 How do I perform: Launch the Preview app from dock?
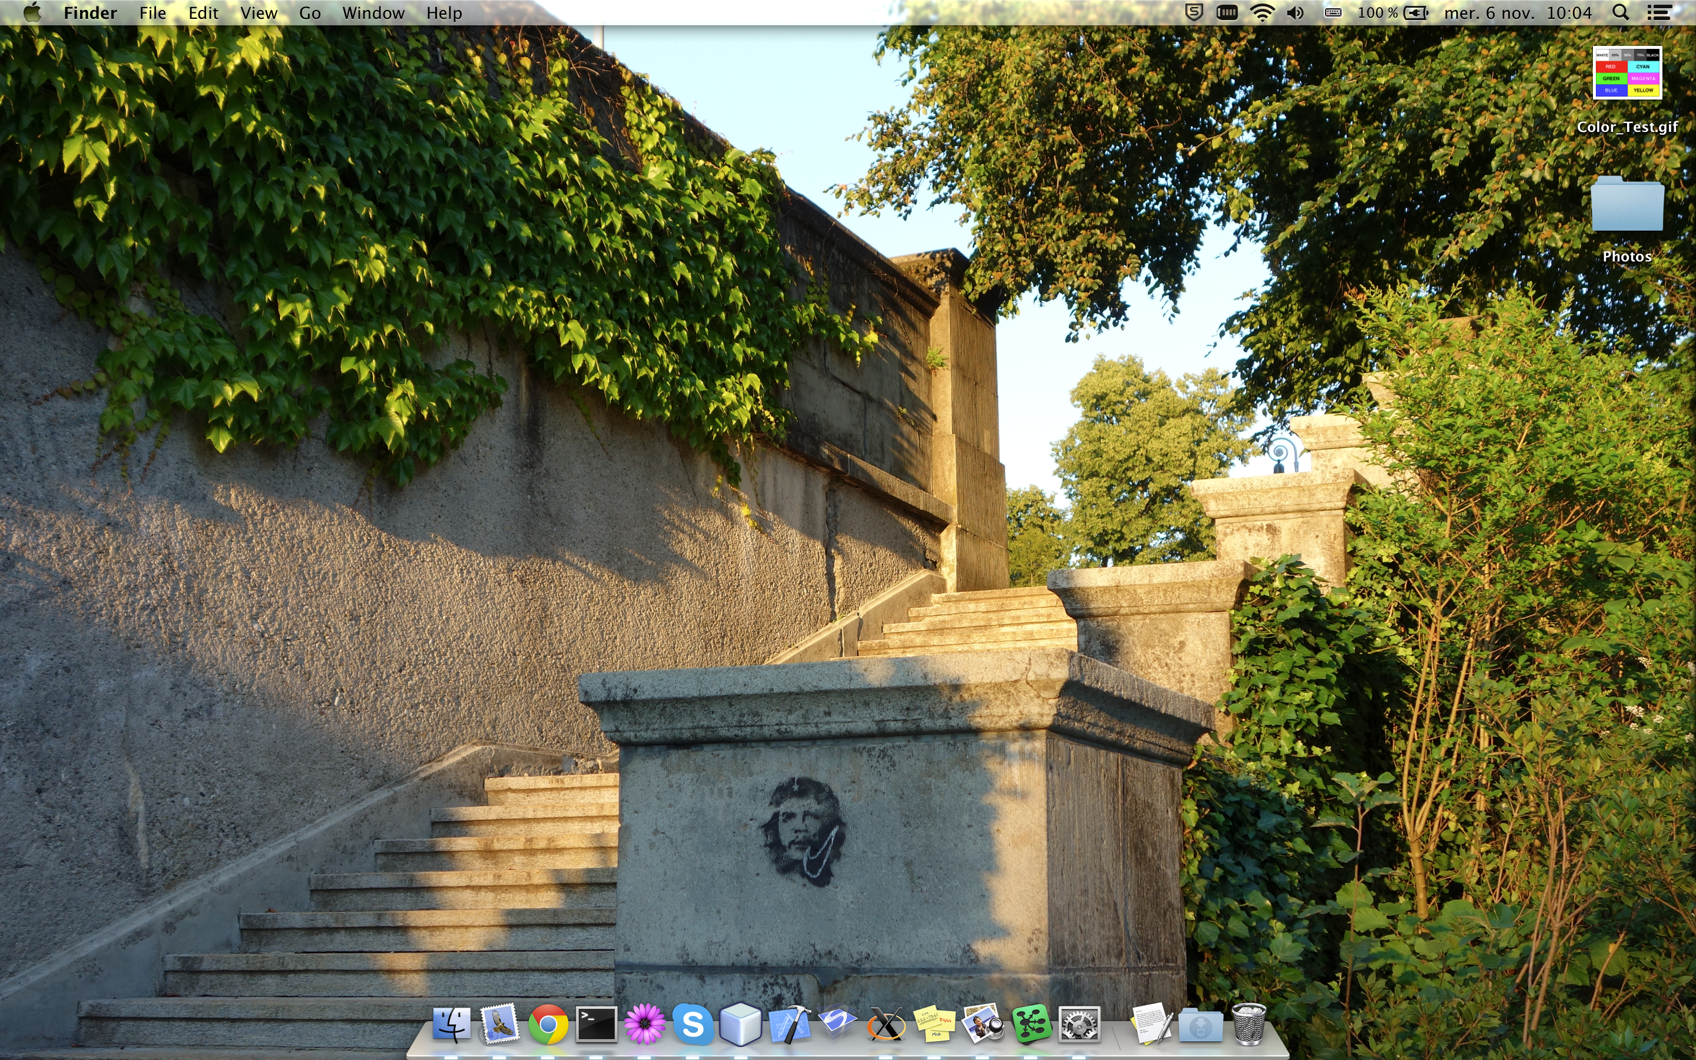pos(982,1025)
